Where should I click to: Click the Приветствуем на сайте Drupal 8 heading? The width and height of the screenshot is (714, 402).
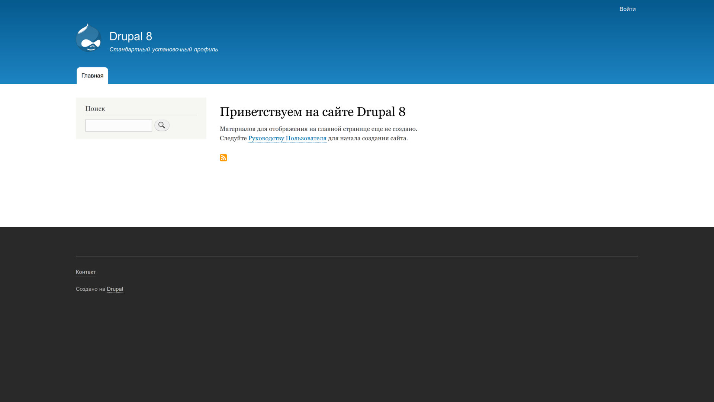pos(312,112)
